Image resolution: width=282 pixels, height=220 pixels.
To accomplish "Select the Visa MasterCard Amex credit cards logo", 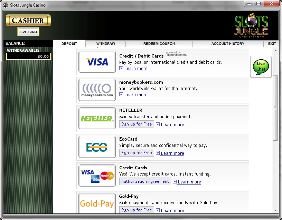I will coord(97,176).
